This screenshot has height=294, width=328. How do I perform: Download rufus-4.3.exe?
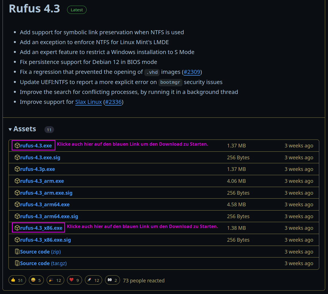pos(36,145)
